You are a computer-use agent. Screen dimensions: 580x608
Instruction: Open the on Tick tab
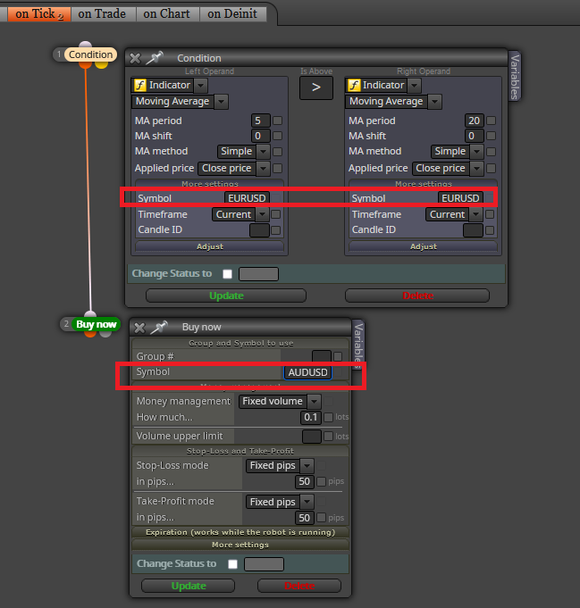pos(38,14)
